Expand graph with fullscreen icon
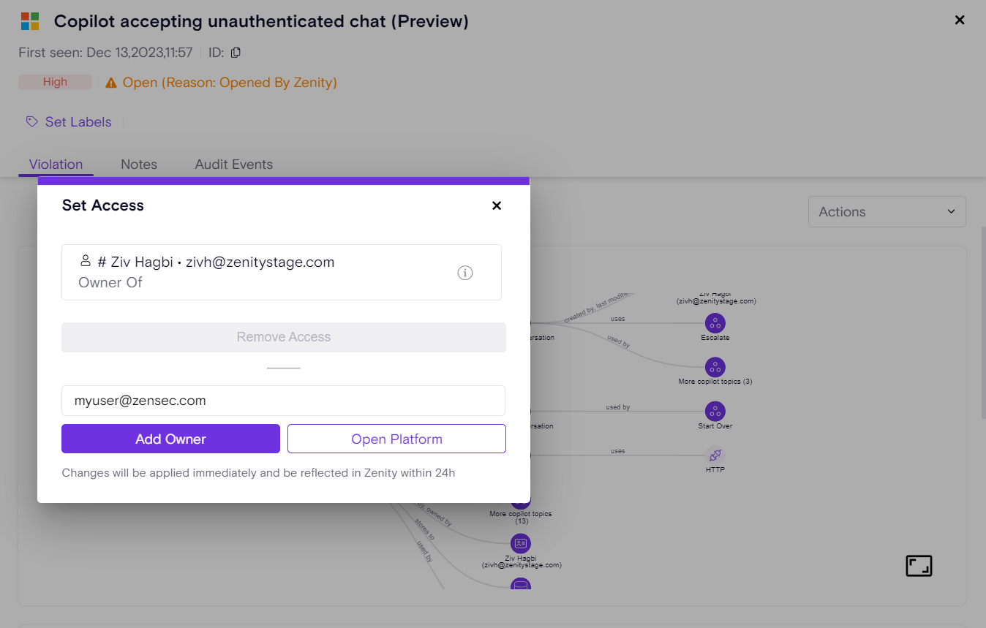 pos(919,566)
